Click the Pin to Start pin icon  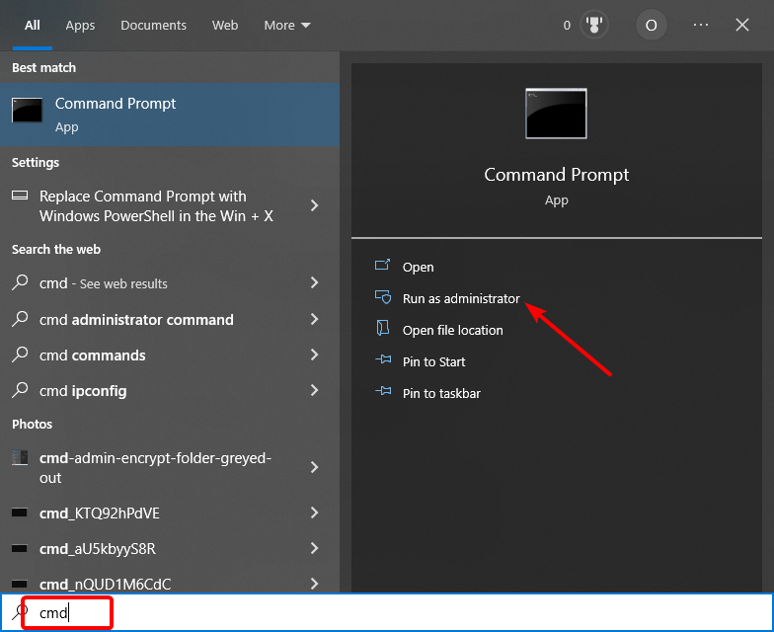pos(383,361)
